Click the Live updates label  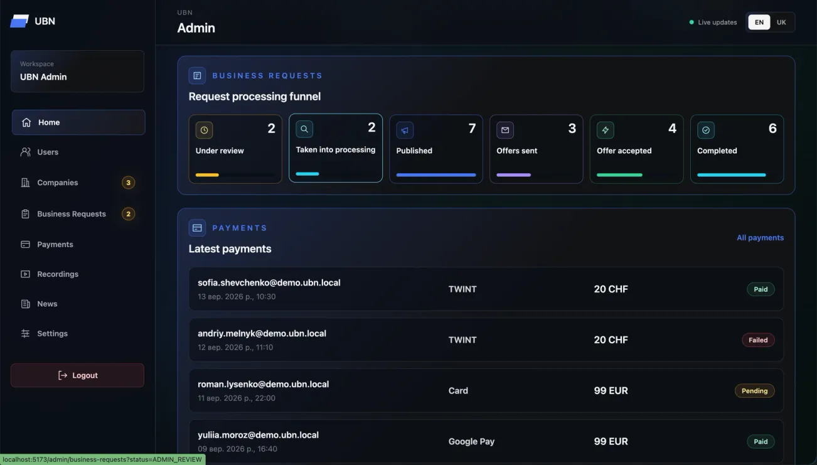717,23
